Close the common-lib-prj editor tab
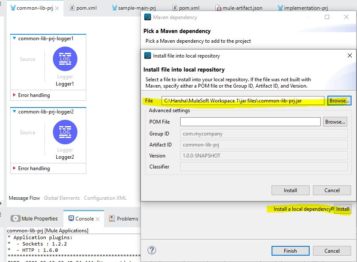Screen dimensions: 357x262 coord(57,8)
